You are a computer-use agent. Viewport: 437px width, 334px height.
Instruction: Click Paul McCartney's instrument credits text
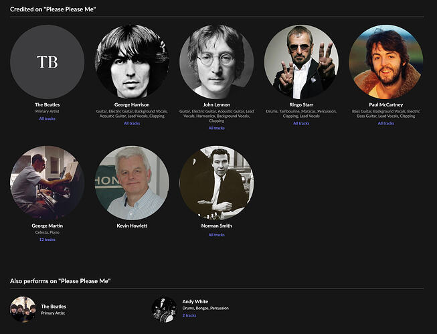(x=386, y=114)
